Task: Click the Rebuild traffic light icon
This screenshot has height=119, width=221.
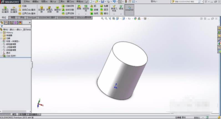Action: [x=126, y=2]
